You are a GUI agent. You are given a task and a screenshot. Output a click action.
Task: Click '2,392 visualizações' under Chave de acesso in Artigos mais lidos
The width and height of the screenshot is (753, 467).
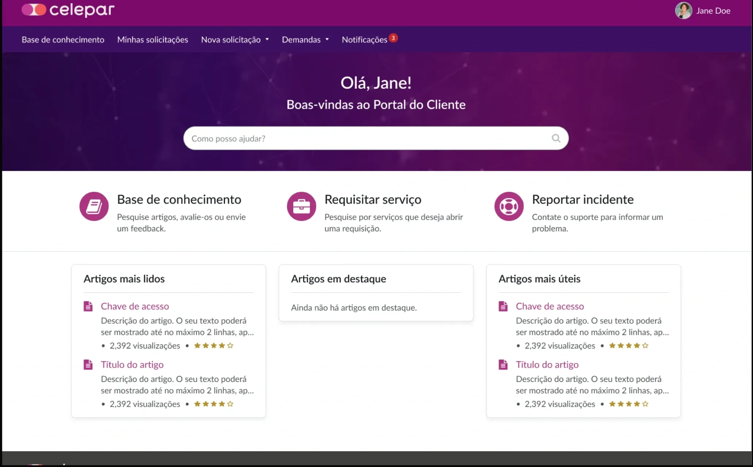coord(145,346)
